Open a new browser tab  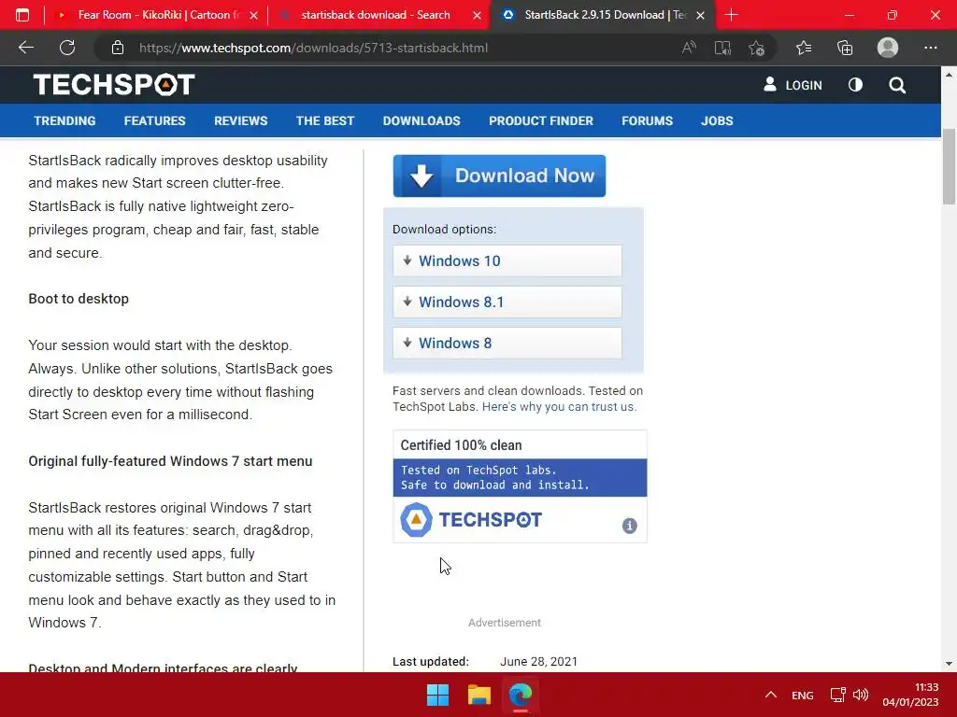(731, 15)
